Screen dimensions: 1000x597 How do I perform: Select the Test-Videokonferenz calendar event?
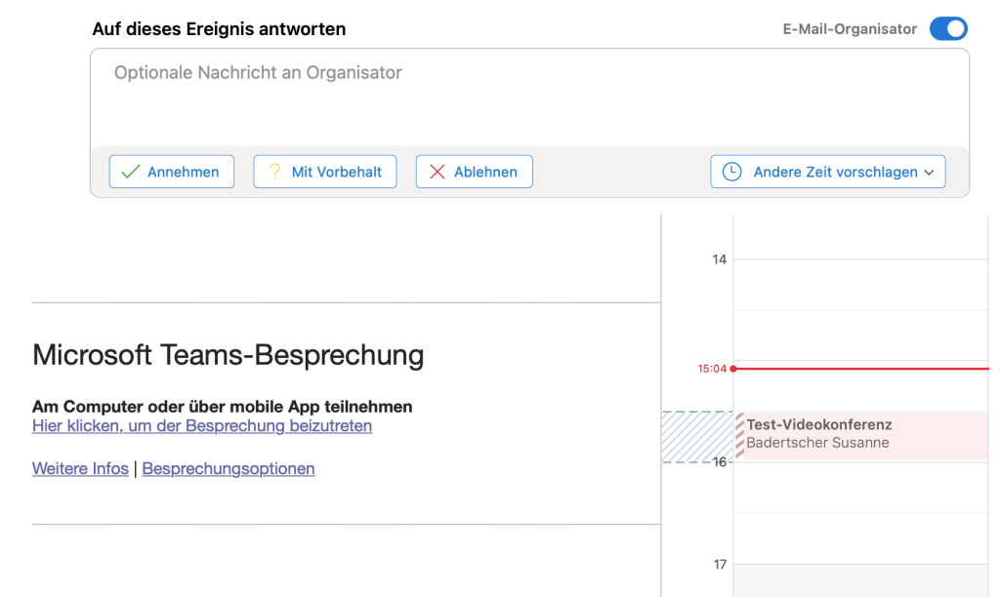pos(859,425)
